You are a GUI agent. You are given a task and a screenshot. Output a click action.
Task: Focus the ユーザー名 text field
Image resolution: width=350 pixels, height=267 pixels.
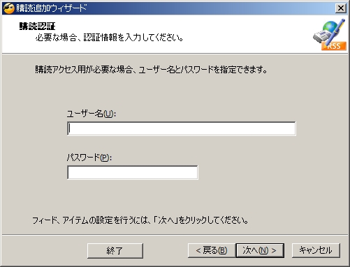(x=182, y=128)
